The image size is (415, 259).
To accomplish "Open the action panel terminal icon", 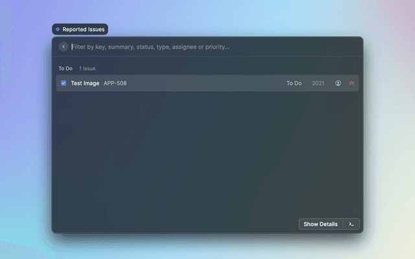I will pyautogui.click(x=351, y=224).
